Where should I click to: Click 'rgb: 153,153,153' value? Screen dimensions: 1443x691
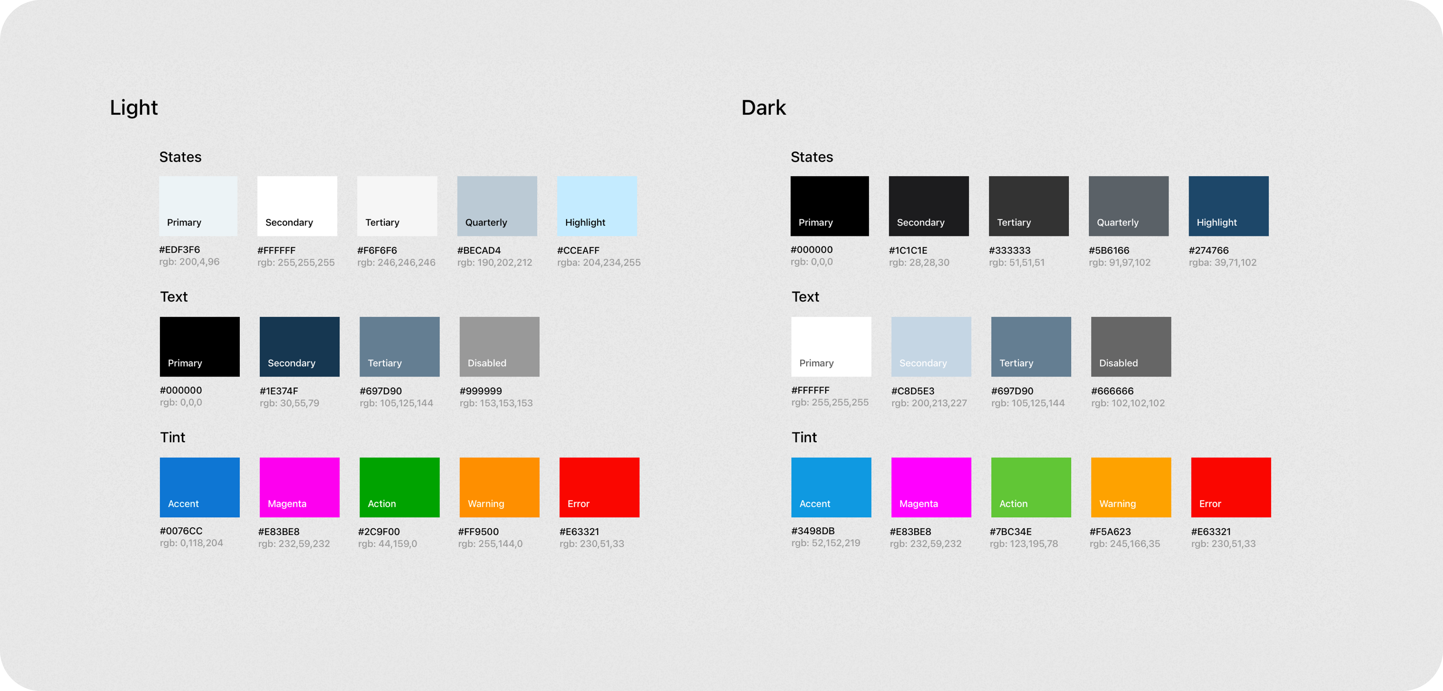[x=496, y=403]
